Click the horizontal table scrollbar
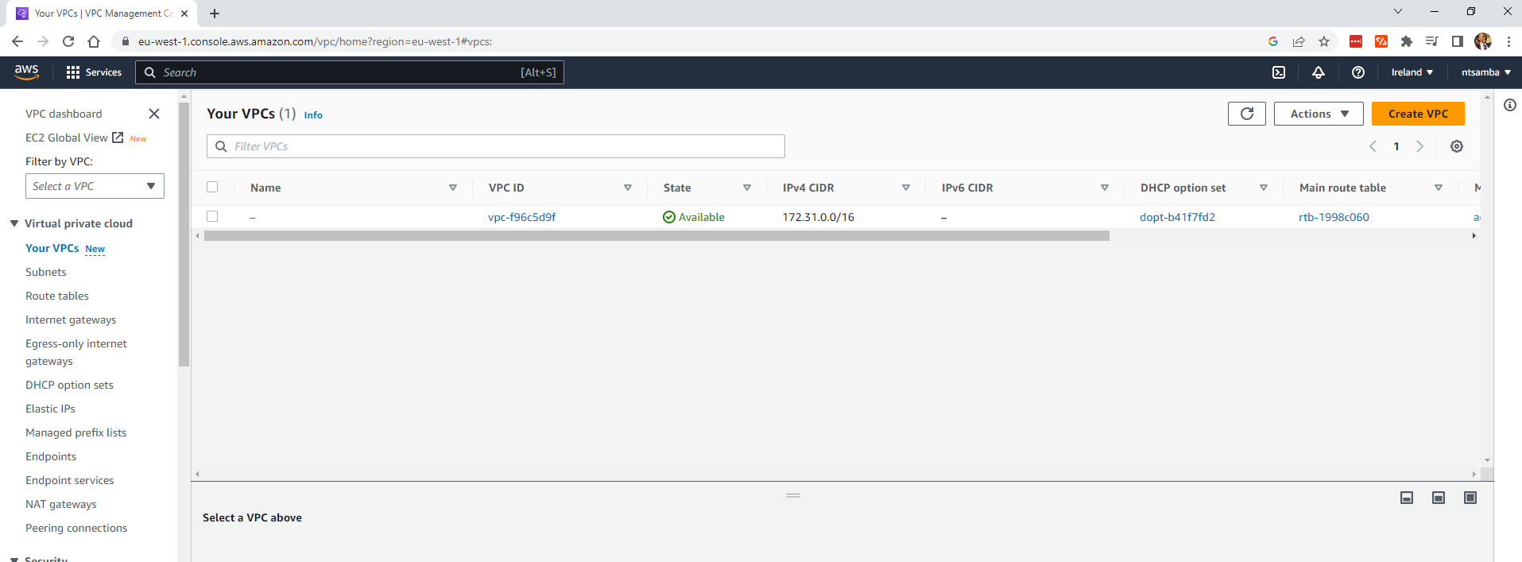The image size is (1522, 562). point(656,236)
